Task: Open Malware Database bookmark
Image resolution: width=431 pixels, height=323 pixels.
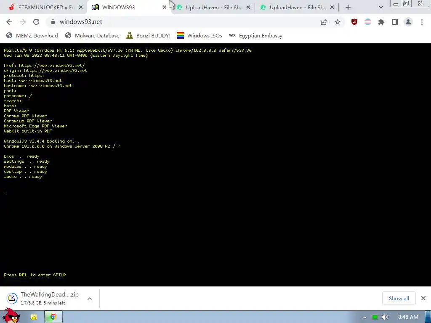Action: click(x=92, y=36)
